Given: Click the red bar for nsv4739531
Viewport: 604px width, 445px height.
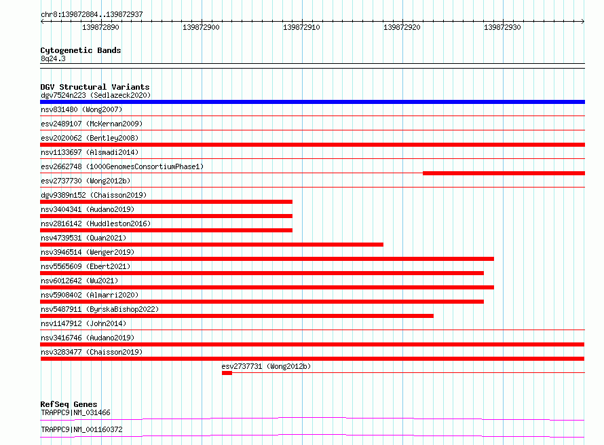Looking at the screenshot, I should 212,245.
